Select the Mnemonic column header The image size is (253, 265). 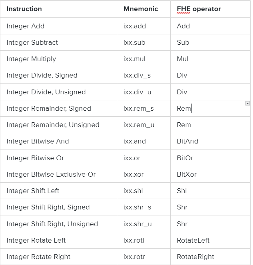click(x=141, y=9)
